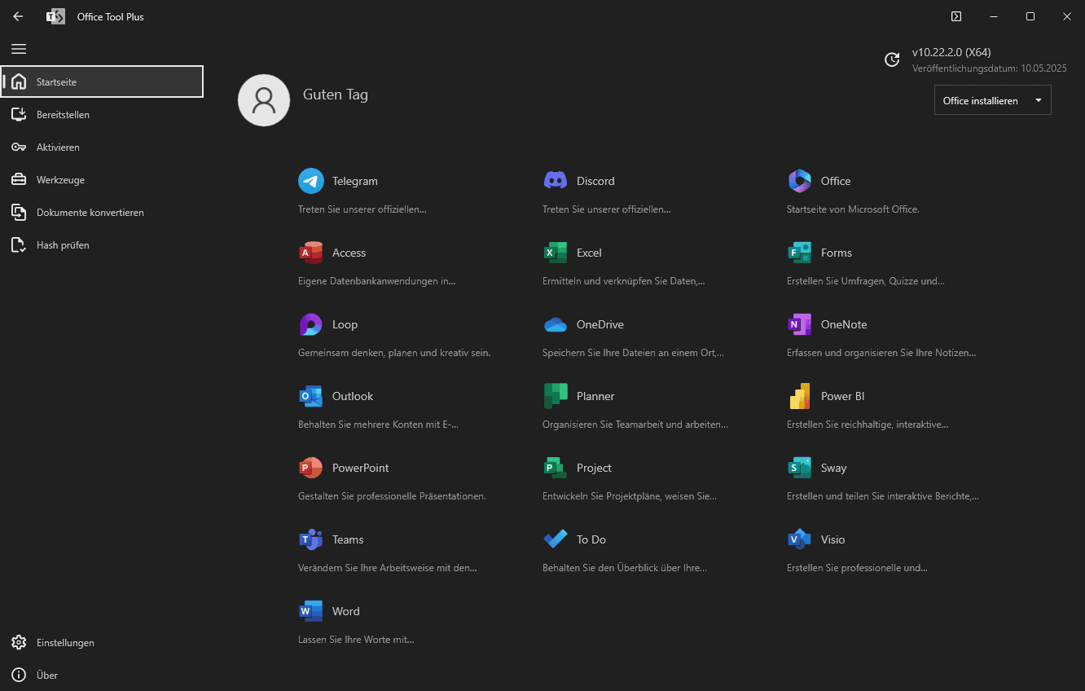
Task: Go to Bereitstellen in the sidebar
Action: pos(63,115)
